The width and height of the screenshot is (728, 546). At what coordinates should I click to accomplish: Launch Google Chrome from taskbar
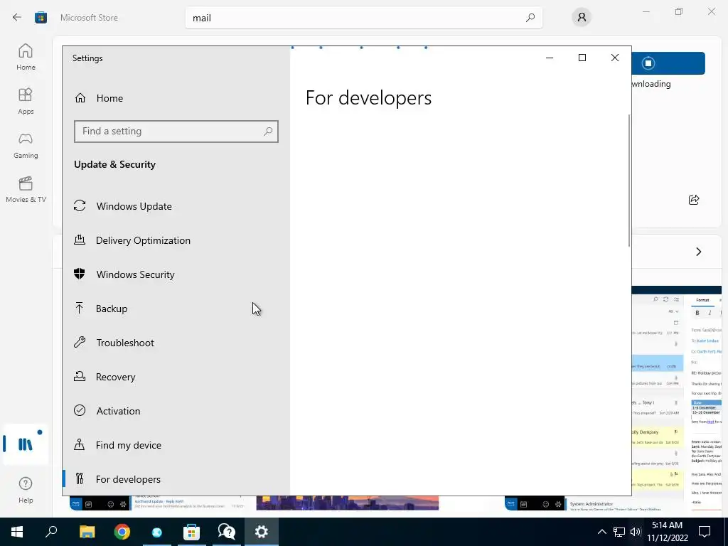point(122,532)
